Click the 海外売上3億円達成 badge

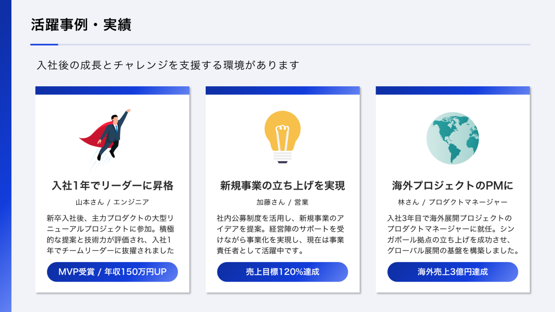click(452, 272)
